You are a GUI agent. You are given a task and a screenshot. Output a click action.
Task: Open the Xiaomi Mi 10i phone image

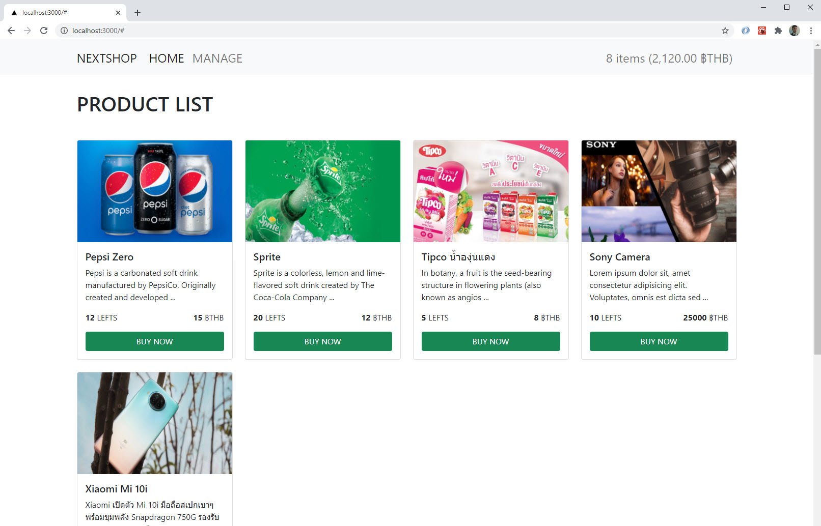click(x=155, y=423)
